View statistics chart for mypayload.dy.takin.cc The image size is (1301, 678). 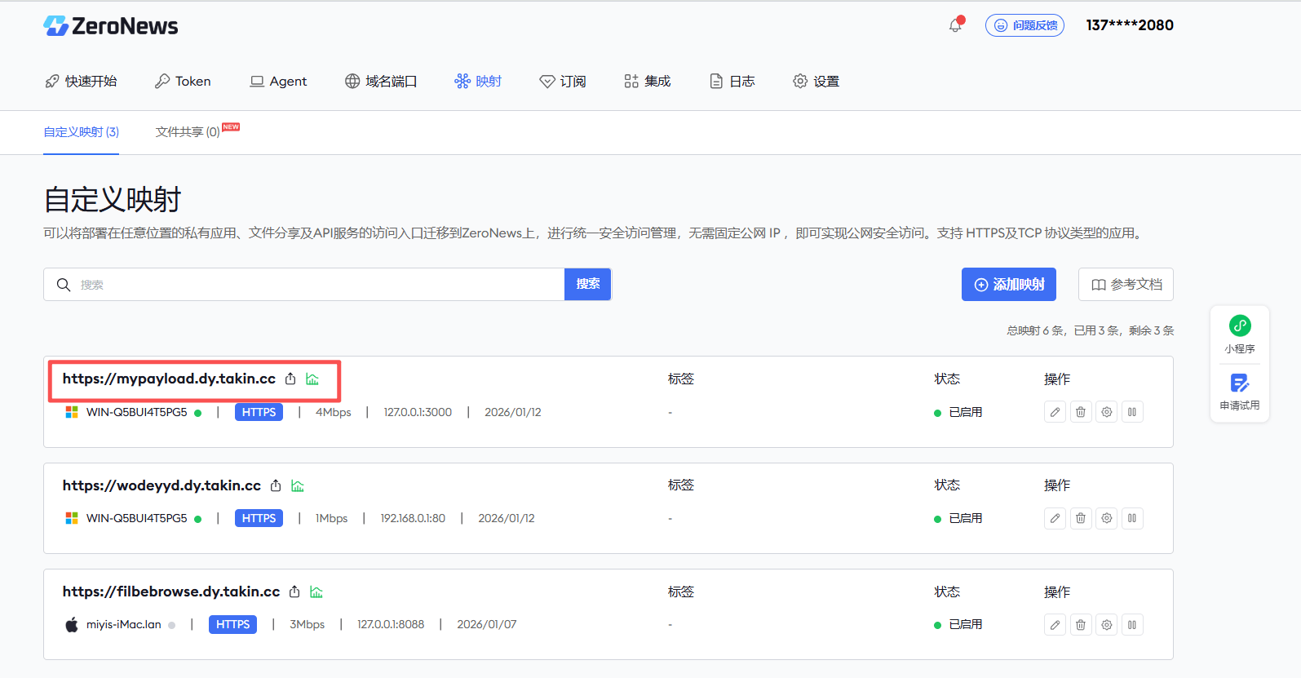coord(312,379)
